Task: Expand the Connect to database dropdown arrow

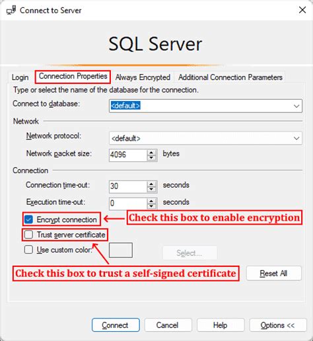Action: pos(296,106)
